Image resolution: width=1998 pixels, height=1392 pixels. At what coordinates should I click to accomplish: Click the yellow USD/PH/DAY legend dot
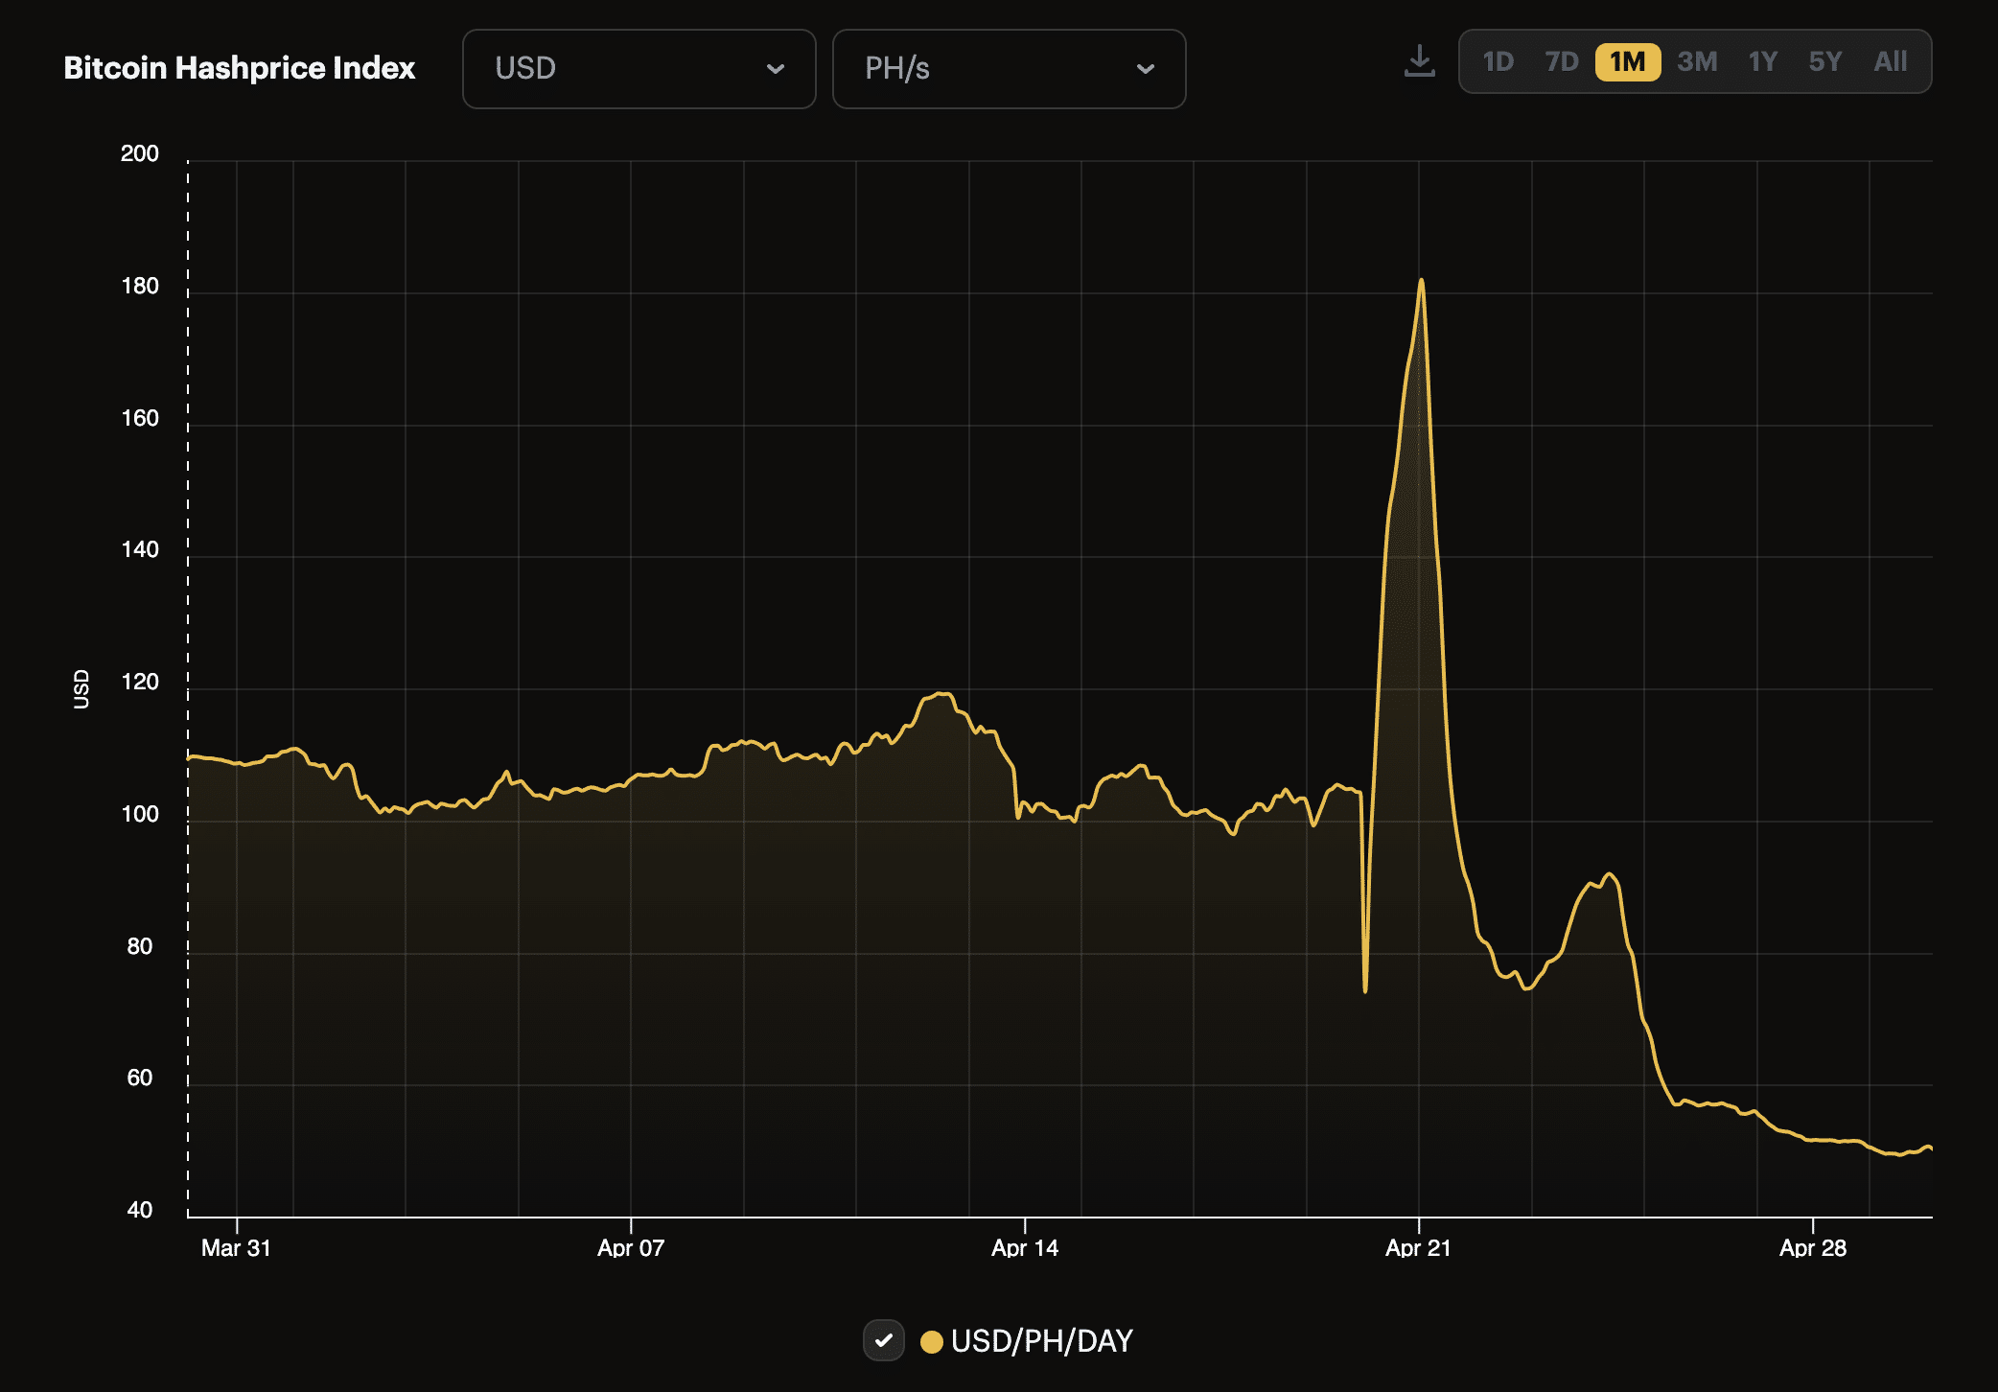931,1341
